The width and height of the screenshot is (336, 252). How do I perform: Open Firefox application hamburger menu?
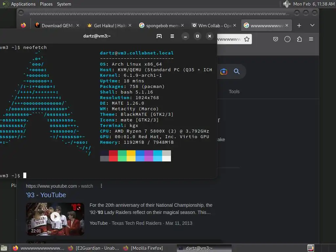click(311, 39)
